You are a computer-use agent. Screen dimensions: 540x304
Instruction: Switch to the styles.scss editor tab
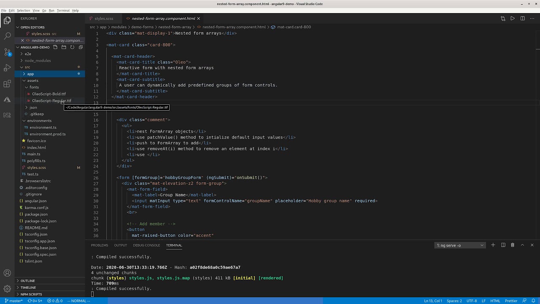pos(104,19)
